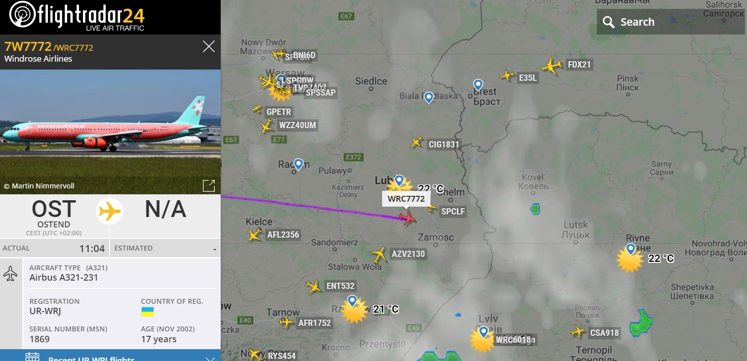
Task: Click the AFR1752 aircraft near Tarnow
Action: [x=286, y=323]
